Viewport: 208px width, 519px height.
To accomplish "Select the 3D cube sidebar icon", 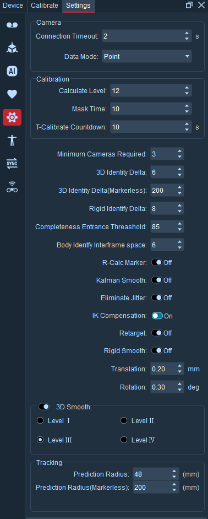I will point(12,48).
